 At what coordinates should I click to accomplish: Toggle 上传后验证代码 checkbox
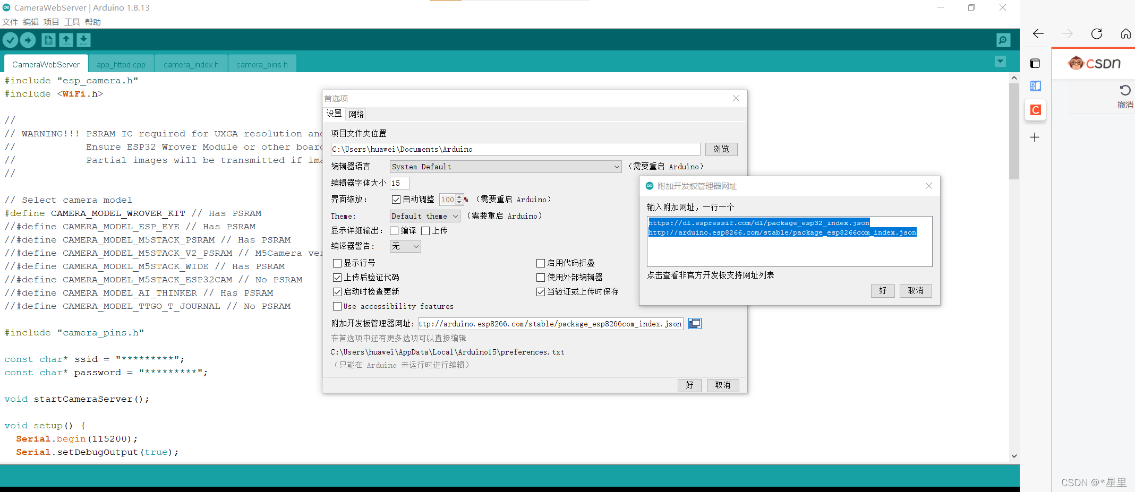pos(337,278)
